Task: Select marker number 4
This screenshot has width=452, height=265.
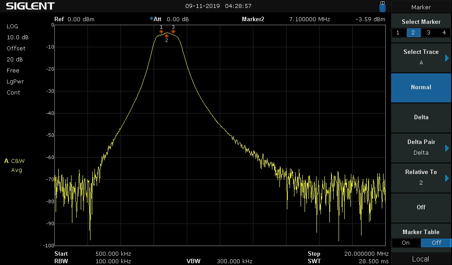Action: coord(444,33)
